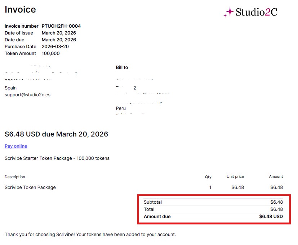Click the Description column header
This screenshot has height=245, width=298.
pyautogui.click(x=15, y=177)
